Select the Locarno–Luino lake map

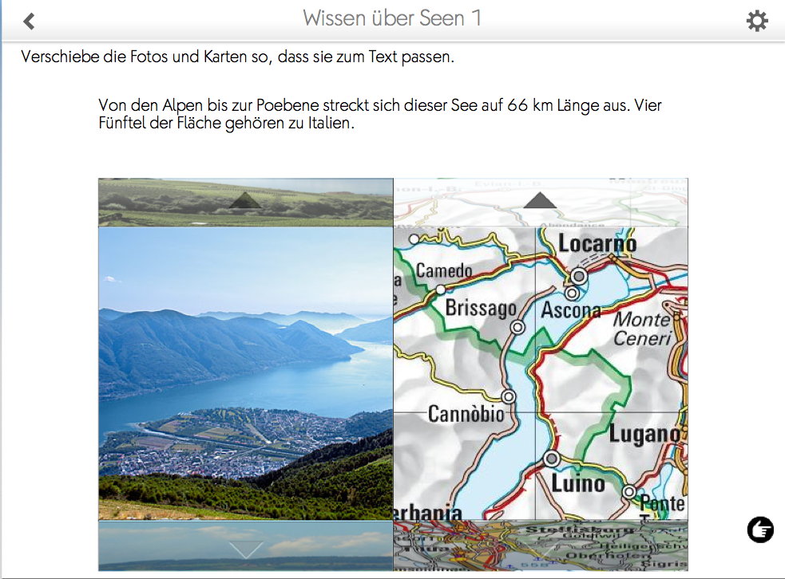pos(541,373)
